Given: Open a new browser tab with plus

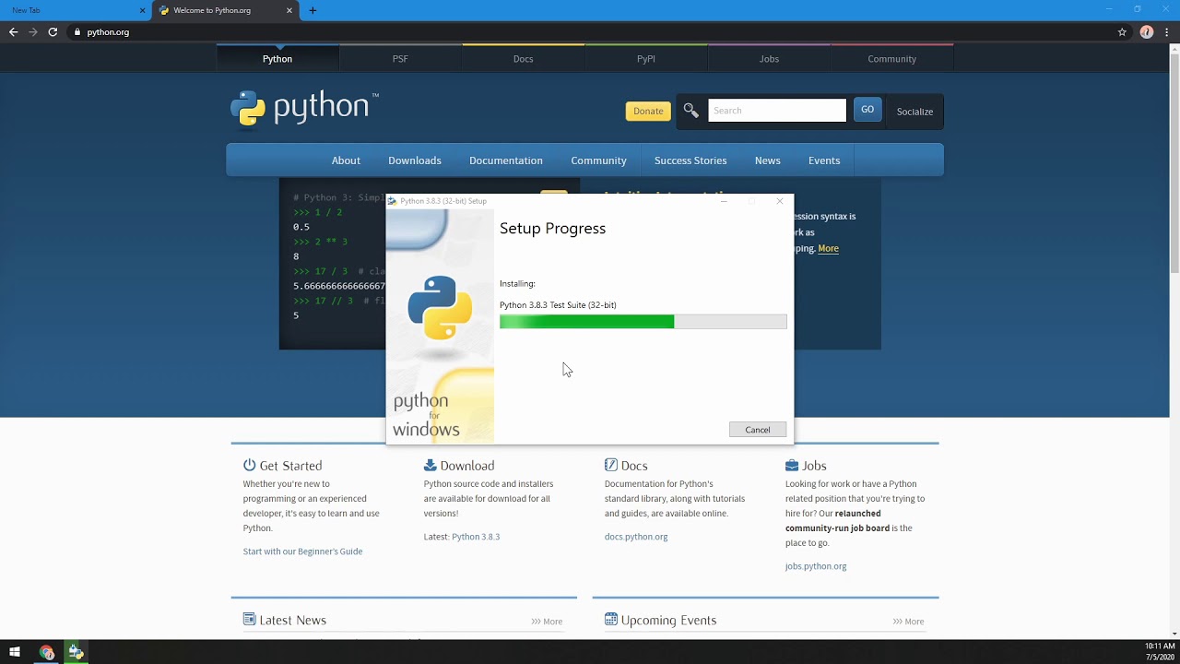Looking at the screenshot, I should point(313,10).
